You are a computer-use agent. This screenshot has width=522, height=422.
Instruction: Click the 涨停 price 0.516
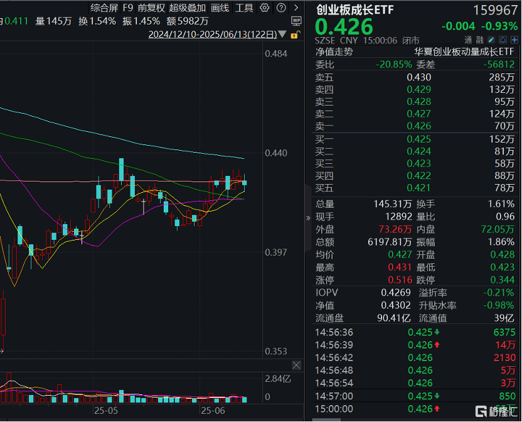click(x=400, y=280)
